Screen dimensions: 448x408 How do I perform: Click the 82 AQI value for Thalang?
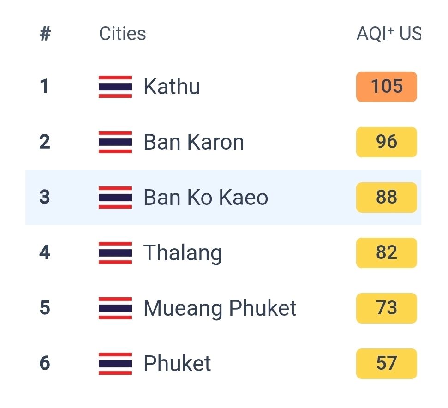click(387, 253)
